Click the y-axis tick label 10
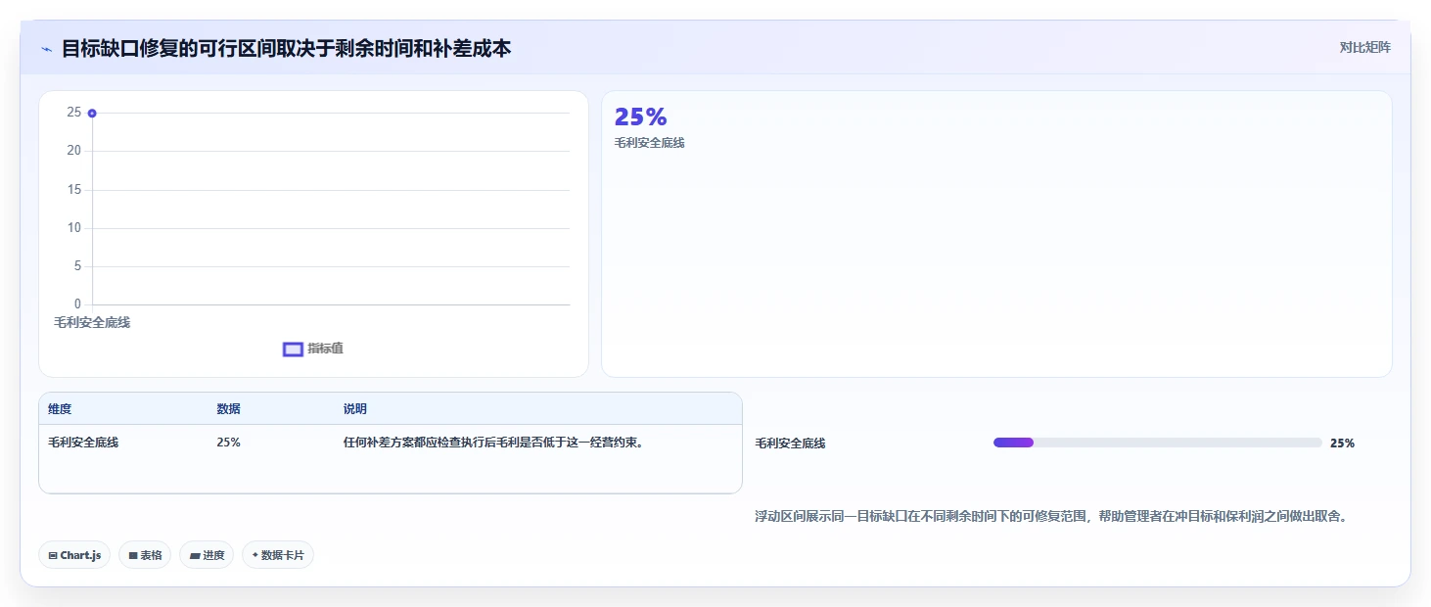This screenshot has width=1431, height=607. [74, 228]
